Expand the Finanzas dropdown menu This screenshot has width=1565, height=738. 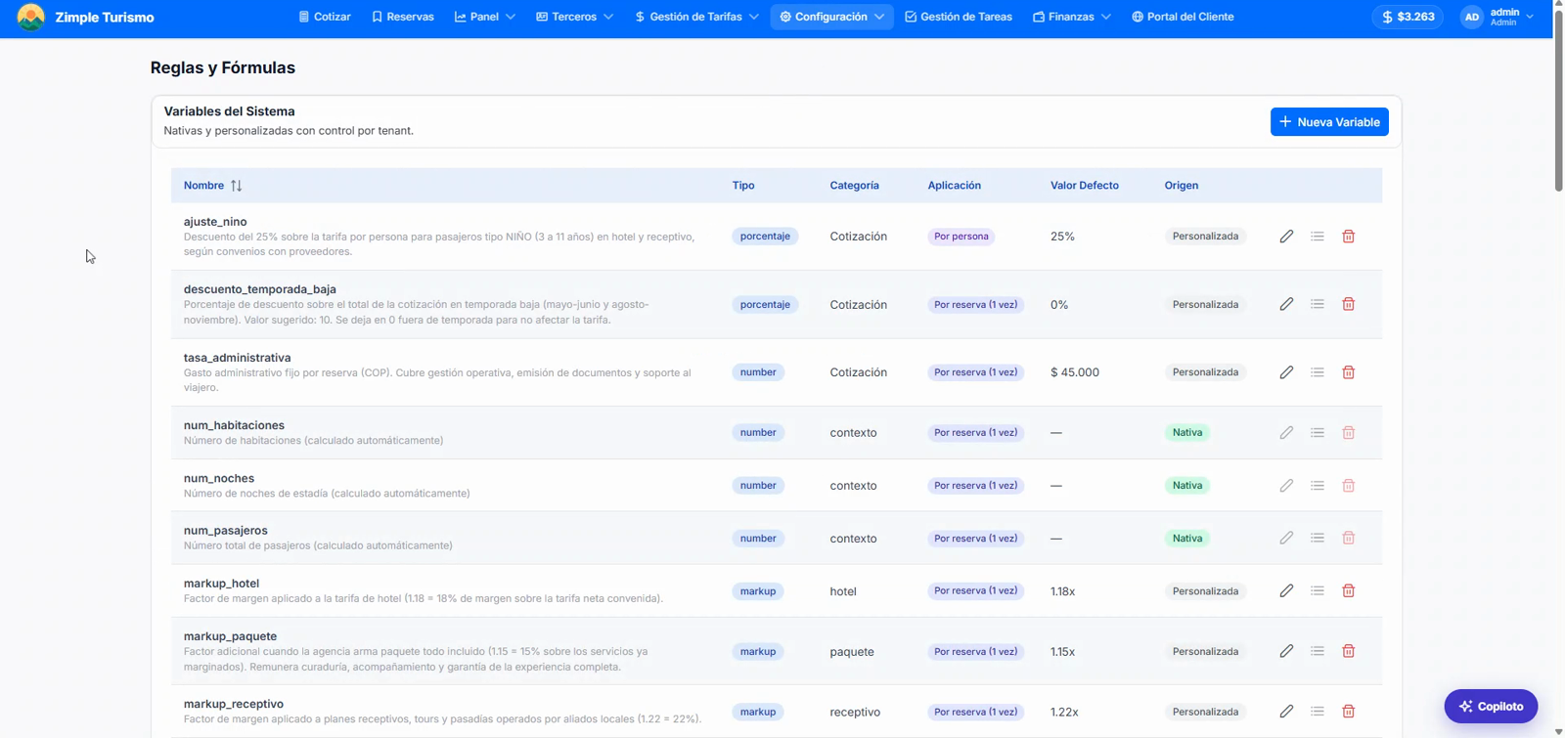(1072, 17)
